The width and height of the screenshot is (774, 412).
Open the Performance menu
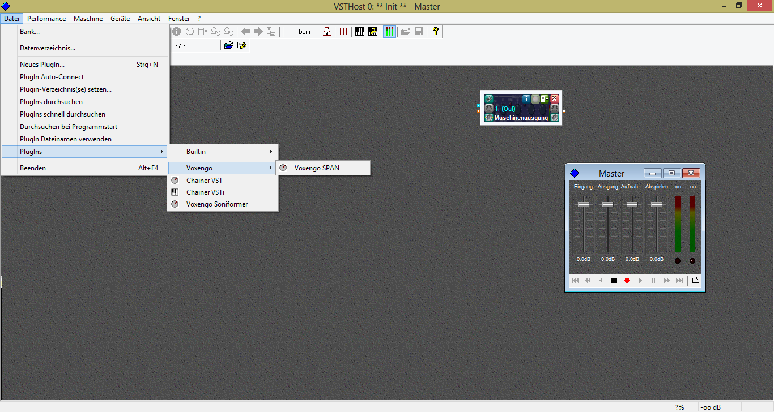pyautogui.click(x=46, y=19)
